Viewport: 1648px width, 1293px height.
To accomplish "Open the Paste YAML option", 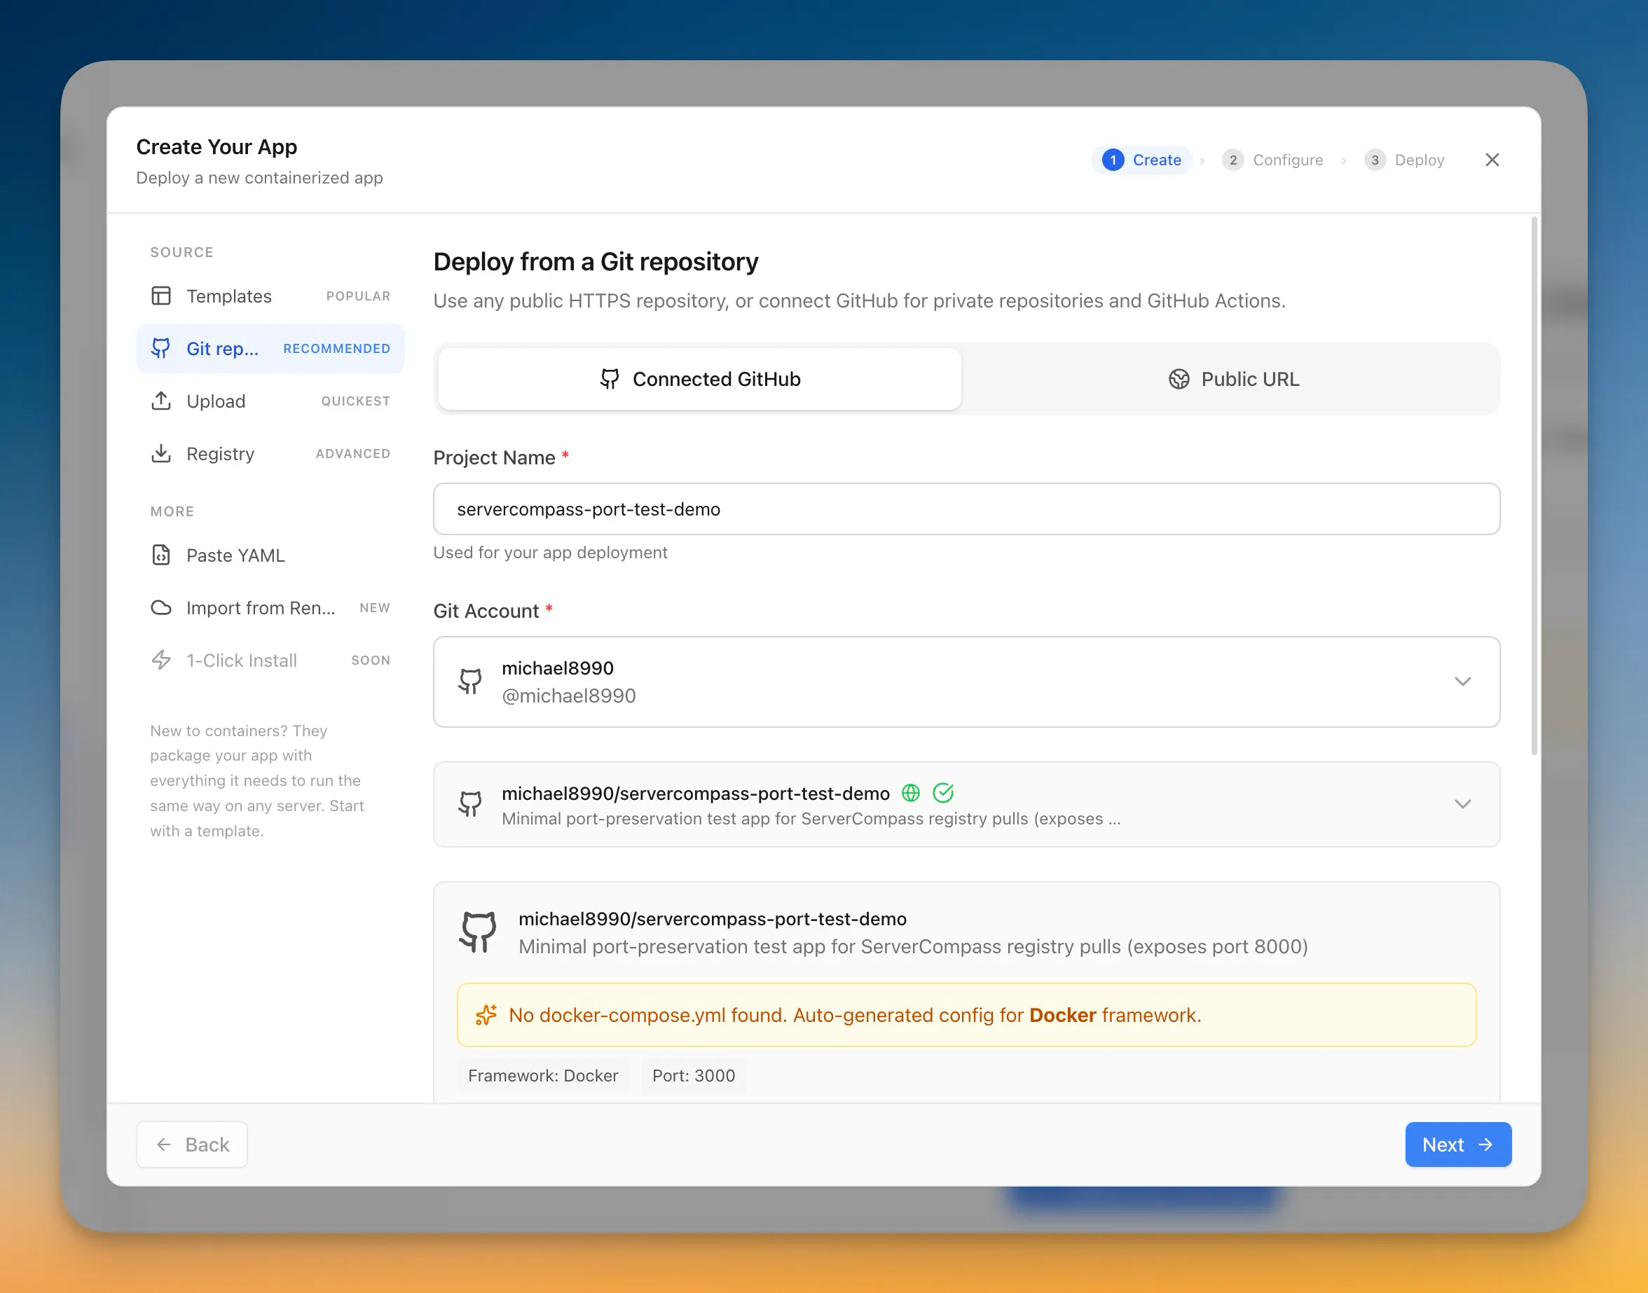I will 270,555.
